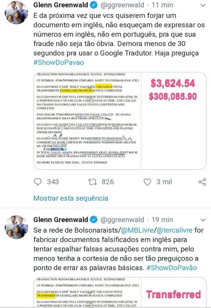The height and width of the screenshot is (308, 211).
Task: Open Glenn Greenwald name on second tweet
Action: (x=61, y=219)
